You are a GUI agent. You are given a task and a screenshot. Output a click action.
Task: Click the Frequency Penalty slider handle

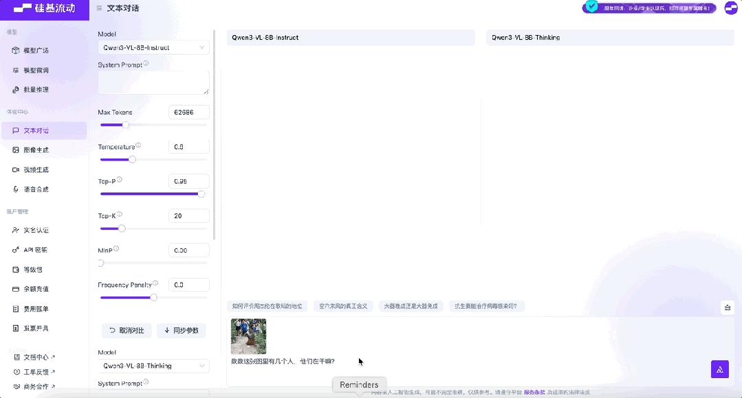[153, 297]
